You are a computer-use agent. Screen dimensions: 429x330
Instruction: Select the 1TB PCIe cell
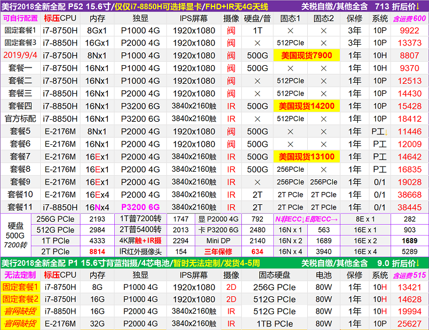(x=275, y=324)
